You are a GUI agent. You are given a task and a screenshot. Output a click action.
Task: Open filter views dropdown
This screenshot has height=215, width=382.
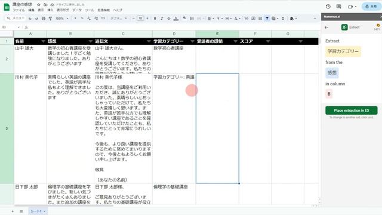tap(275, 19)
